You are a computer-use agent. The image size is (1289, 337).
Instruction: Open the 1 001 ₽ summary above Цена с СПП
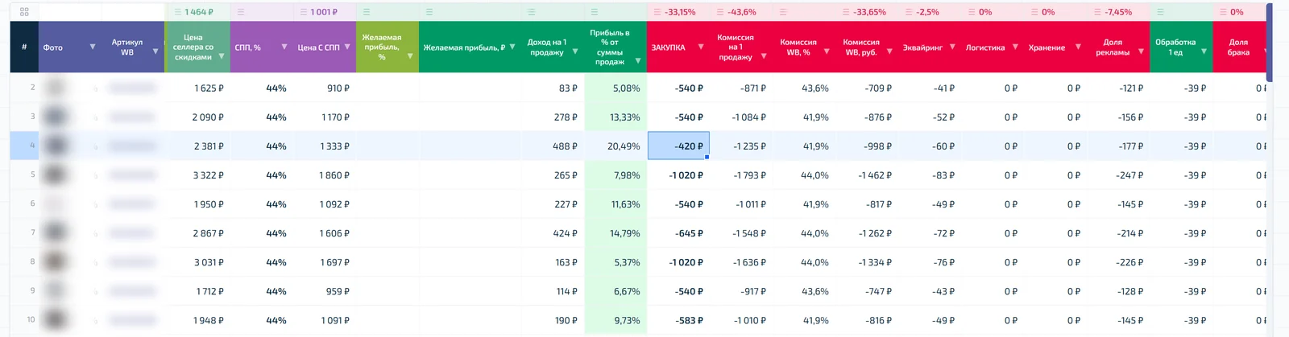click(x=319, y=12)
